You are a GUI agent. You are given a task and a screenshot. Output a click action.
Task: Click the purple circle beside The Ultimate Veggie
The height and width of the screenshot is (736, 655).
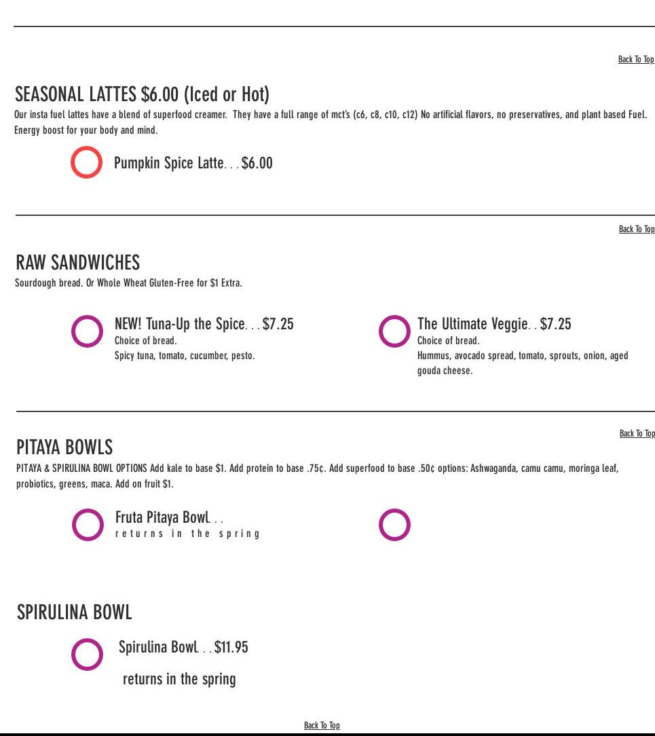tap(394, 331)
